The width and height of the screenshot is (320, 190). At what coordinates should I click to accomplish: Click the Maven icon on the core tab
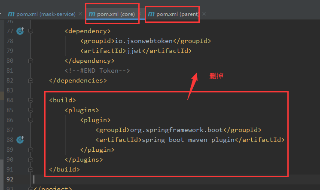(92, 14)
